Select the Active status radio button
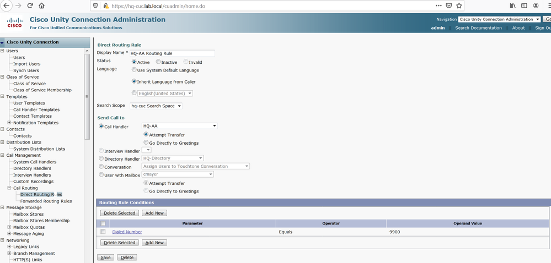551x263 pixels. coord(134,62)
